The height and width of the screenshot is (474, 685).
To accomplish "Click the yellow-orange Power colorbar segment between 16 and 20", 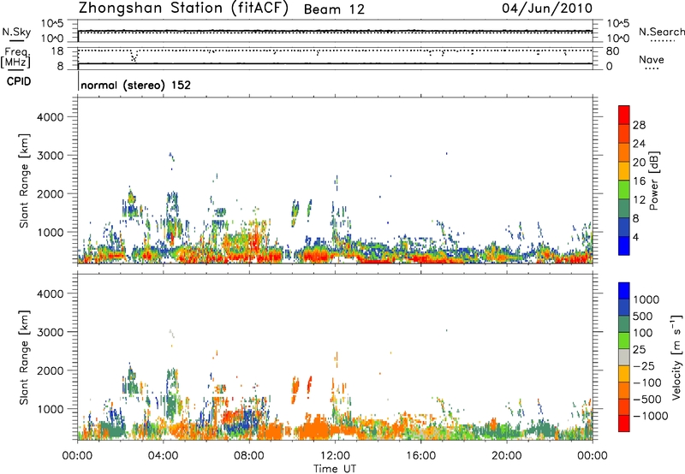I will (624, 170).
